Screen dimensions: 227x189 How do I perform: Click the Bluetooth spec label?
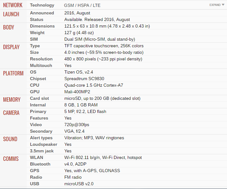tap(40, 164)
